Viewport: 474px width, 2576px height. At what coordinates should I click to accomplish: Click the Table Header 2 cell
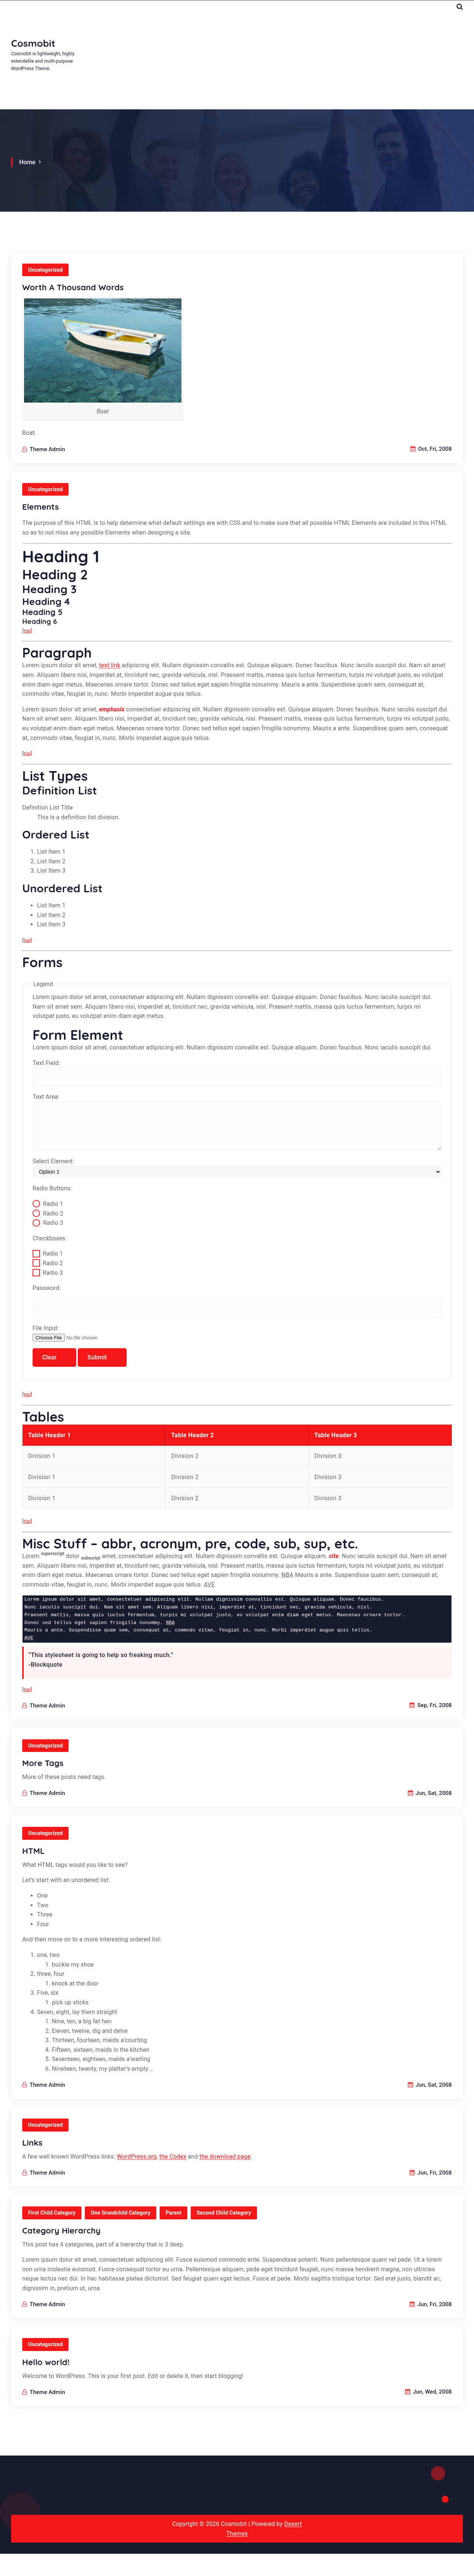[237, 1435]
